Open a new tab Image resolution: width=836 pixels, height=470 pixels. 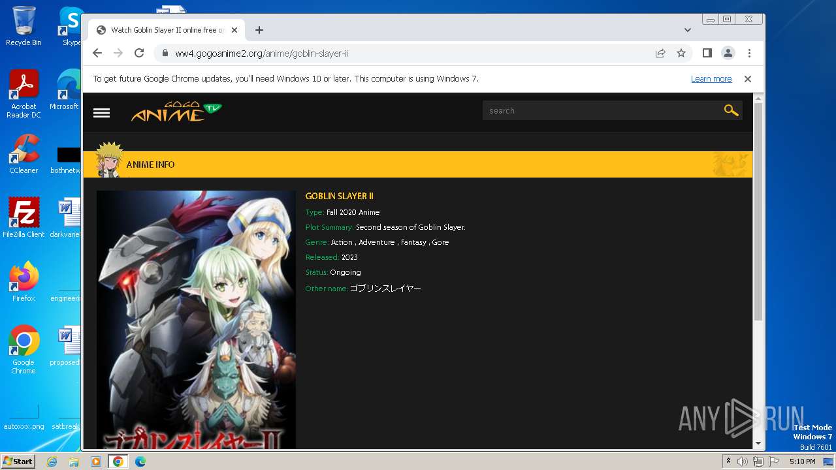259,30
